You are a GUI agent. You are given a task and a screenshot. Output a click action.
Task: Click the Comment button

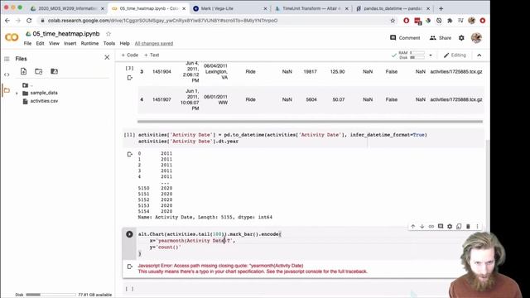click(x=405, y=38)
